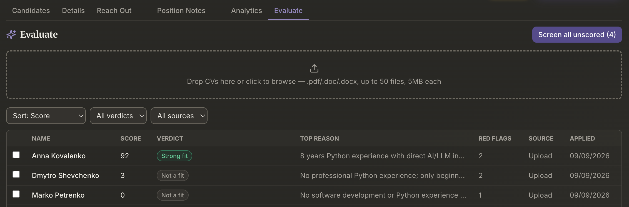Image resolution: width=629 pixels, height=207 pixels.
Task: Click the reason 'No software development or Python...'
Action: click(x=383, y=195)
